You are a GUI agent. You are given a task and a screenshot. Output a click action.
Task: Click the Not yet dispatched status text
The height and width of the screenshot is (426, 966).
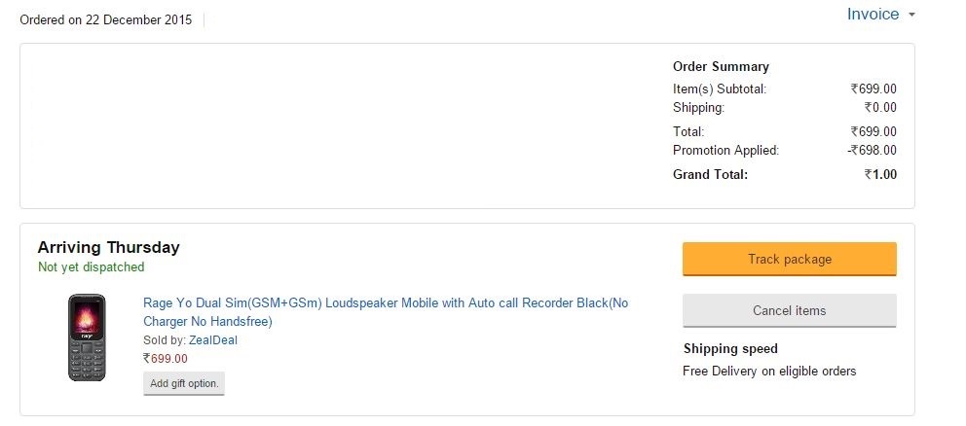click(92, 266)
